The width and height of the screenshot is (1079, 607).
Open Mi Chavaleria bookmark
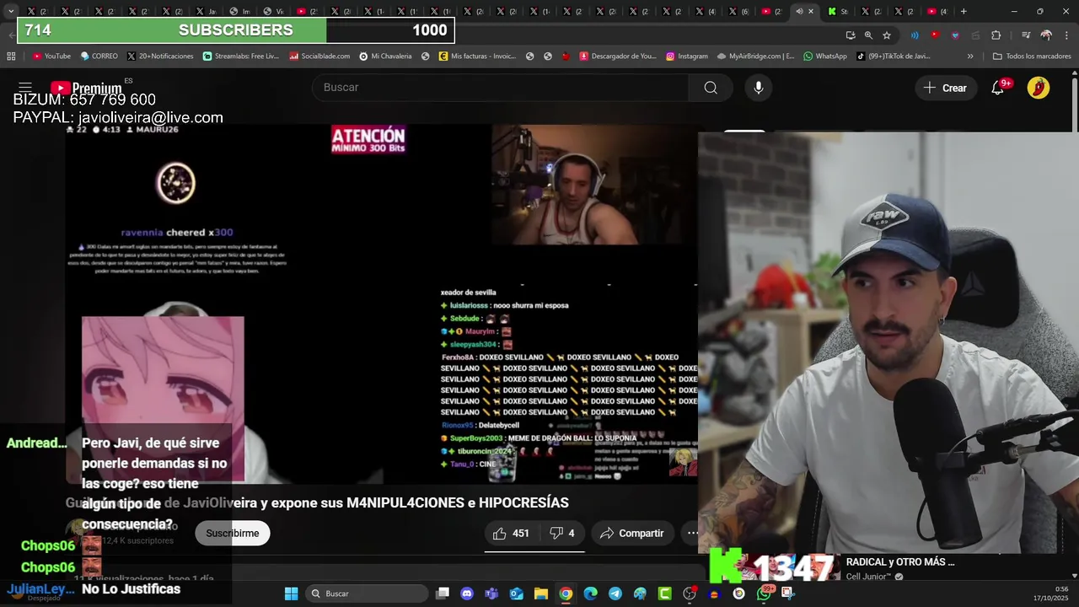385,56
